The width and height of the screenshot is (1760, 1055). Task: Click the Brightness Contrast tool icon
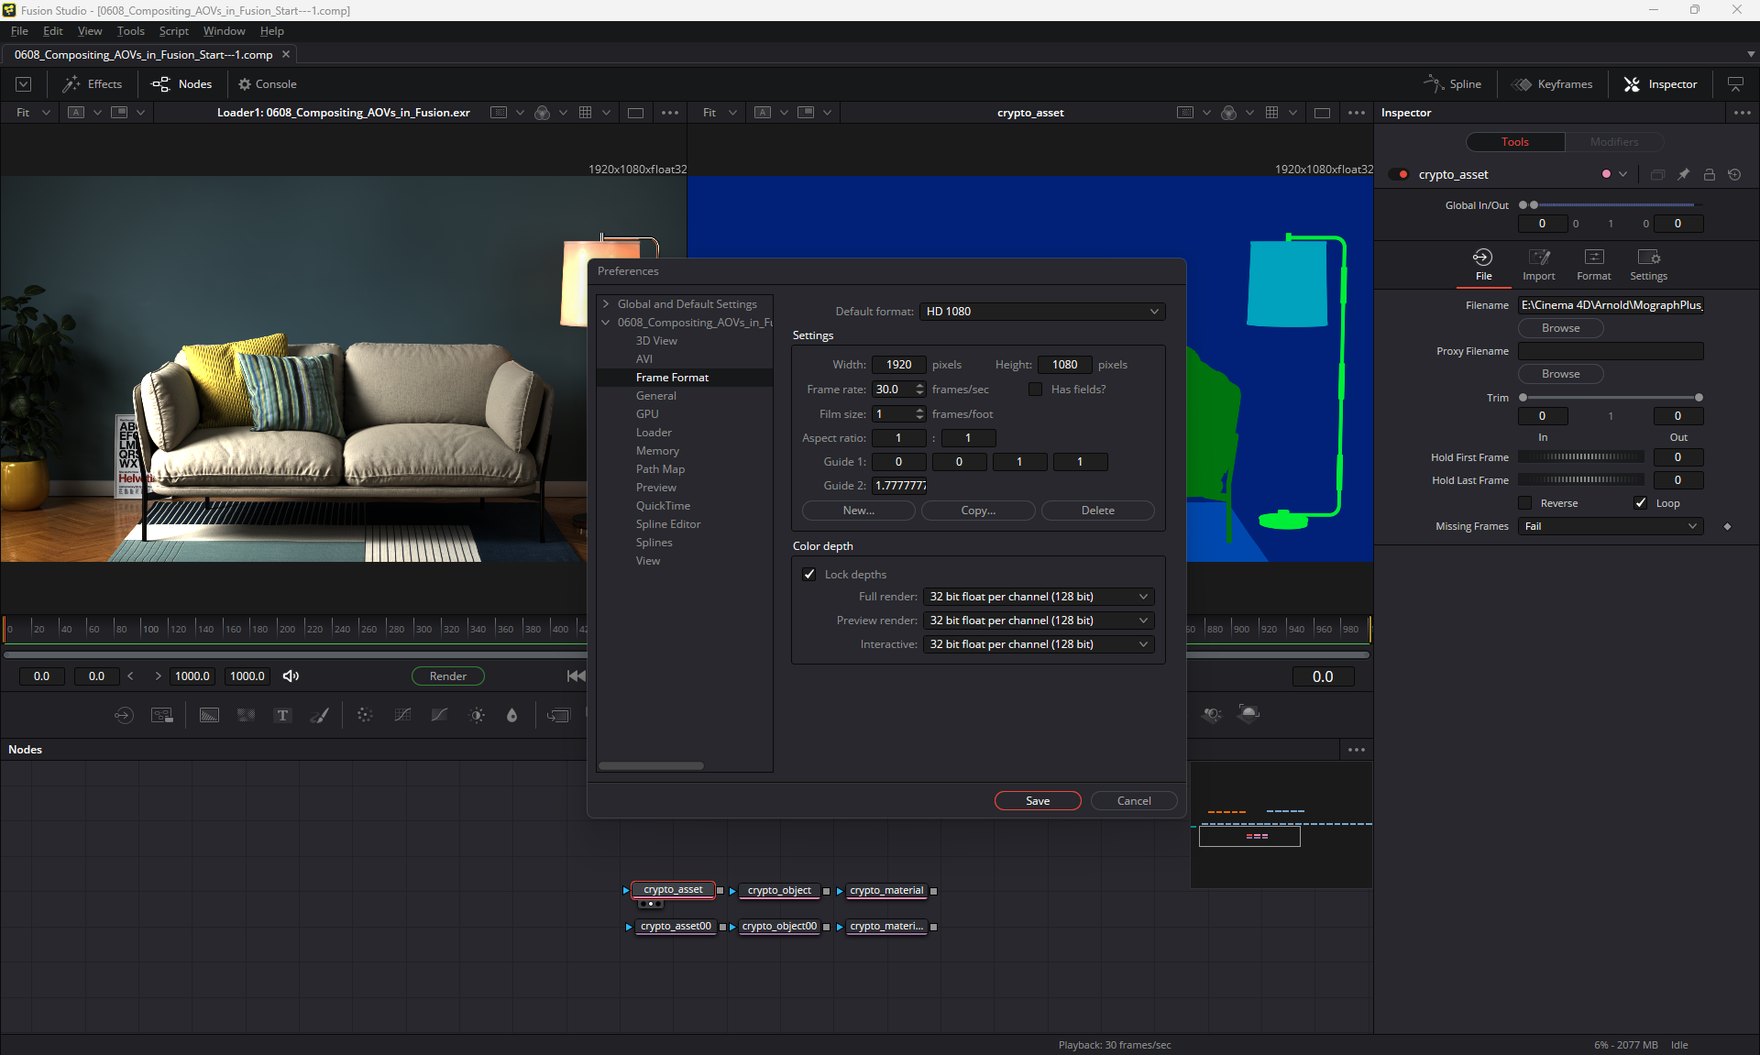[477, 716]
